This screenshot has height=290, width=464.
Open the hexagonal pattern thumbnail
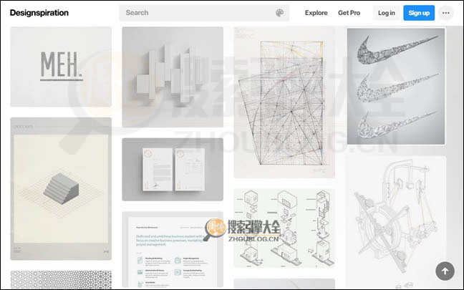pos(61,280)
